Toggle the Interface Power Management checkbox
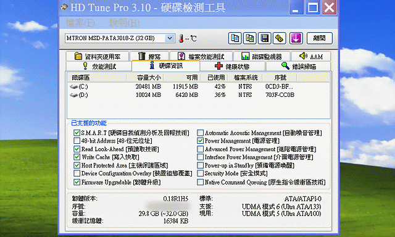395x237 pixels. pyautogui.click(x=200, y=157)
